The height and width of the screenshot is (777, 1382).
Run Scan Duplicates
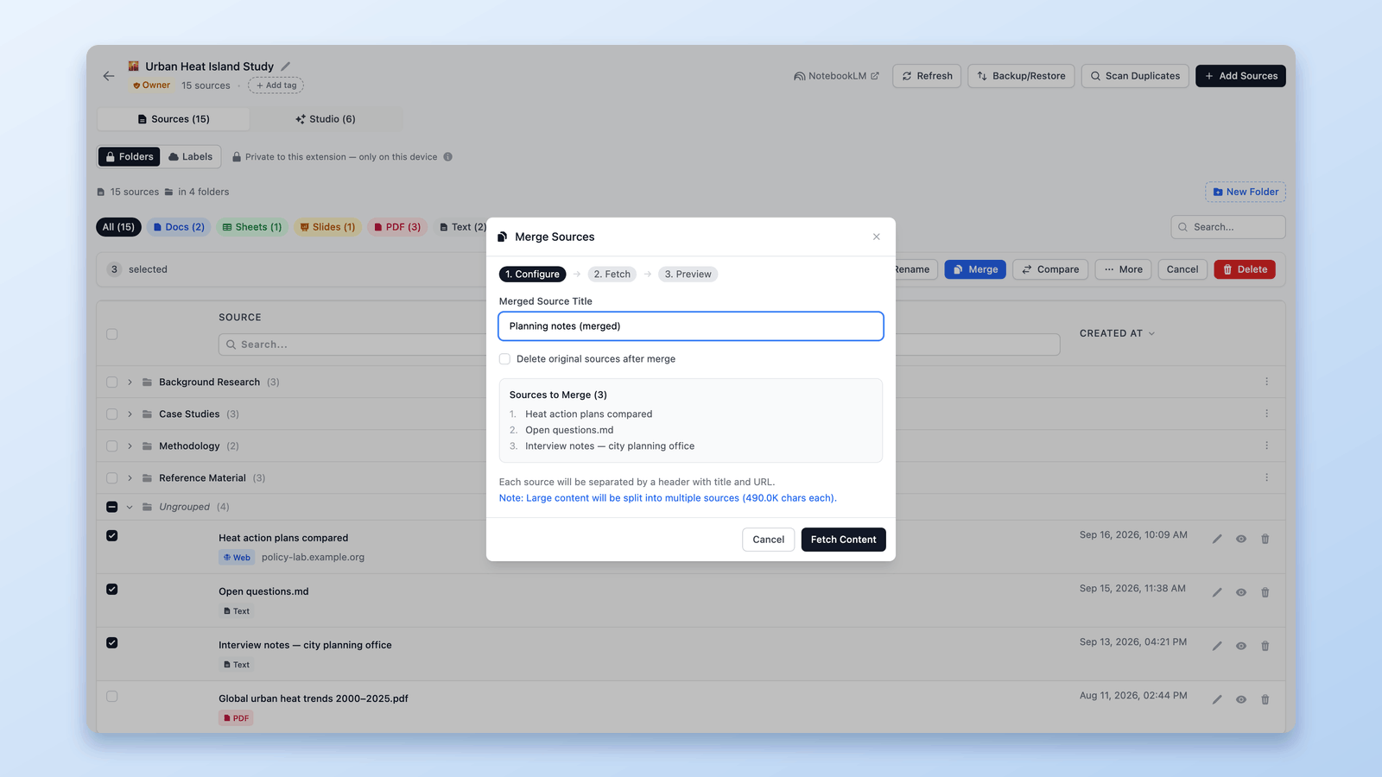[1135, 76]
